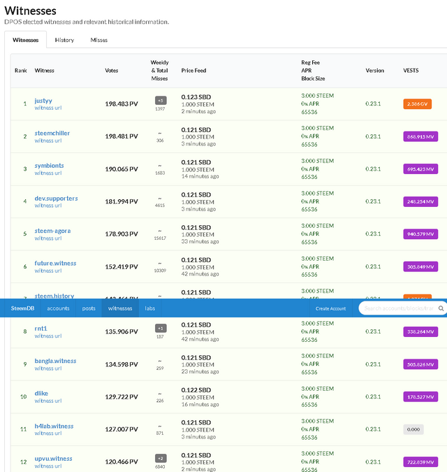Open the steem-agora witness profile
Screen dimensions: 447x472
[x=52, y=231]
